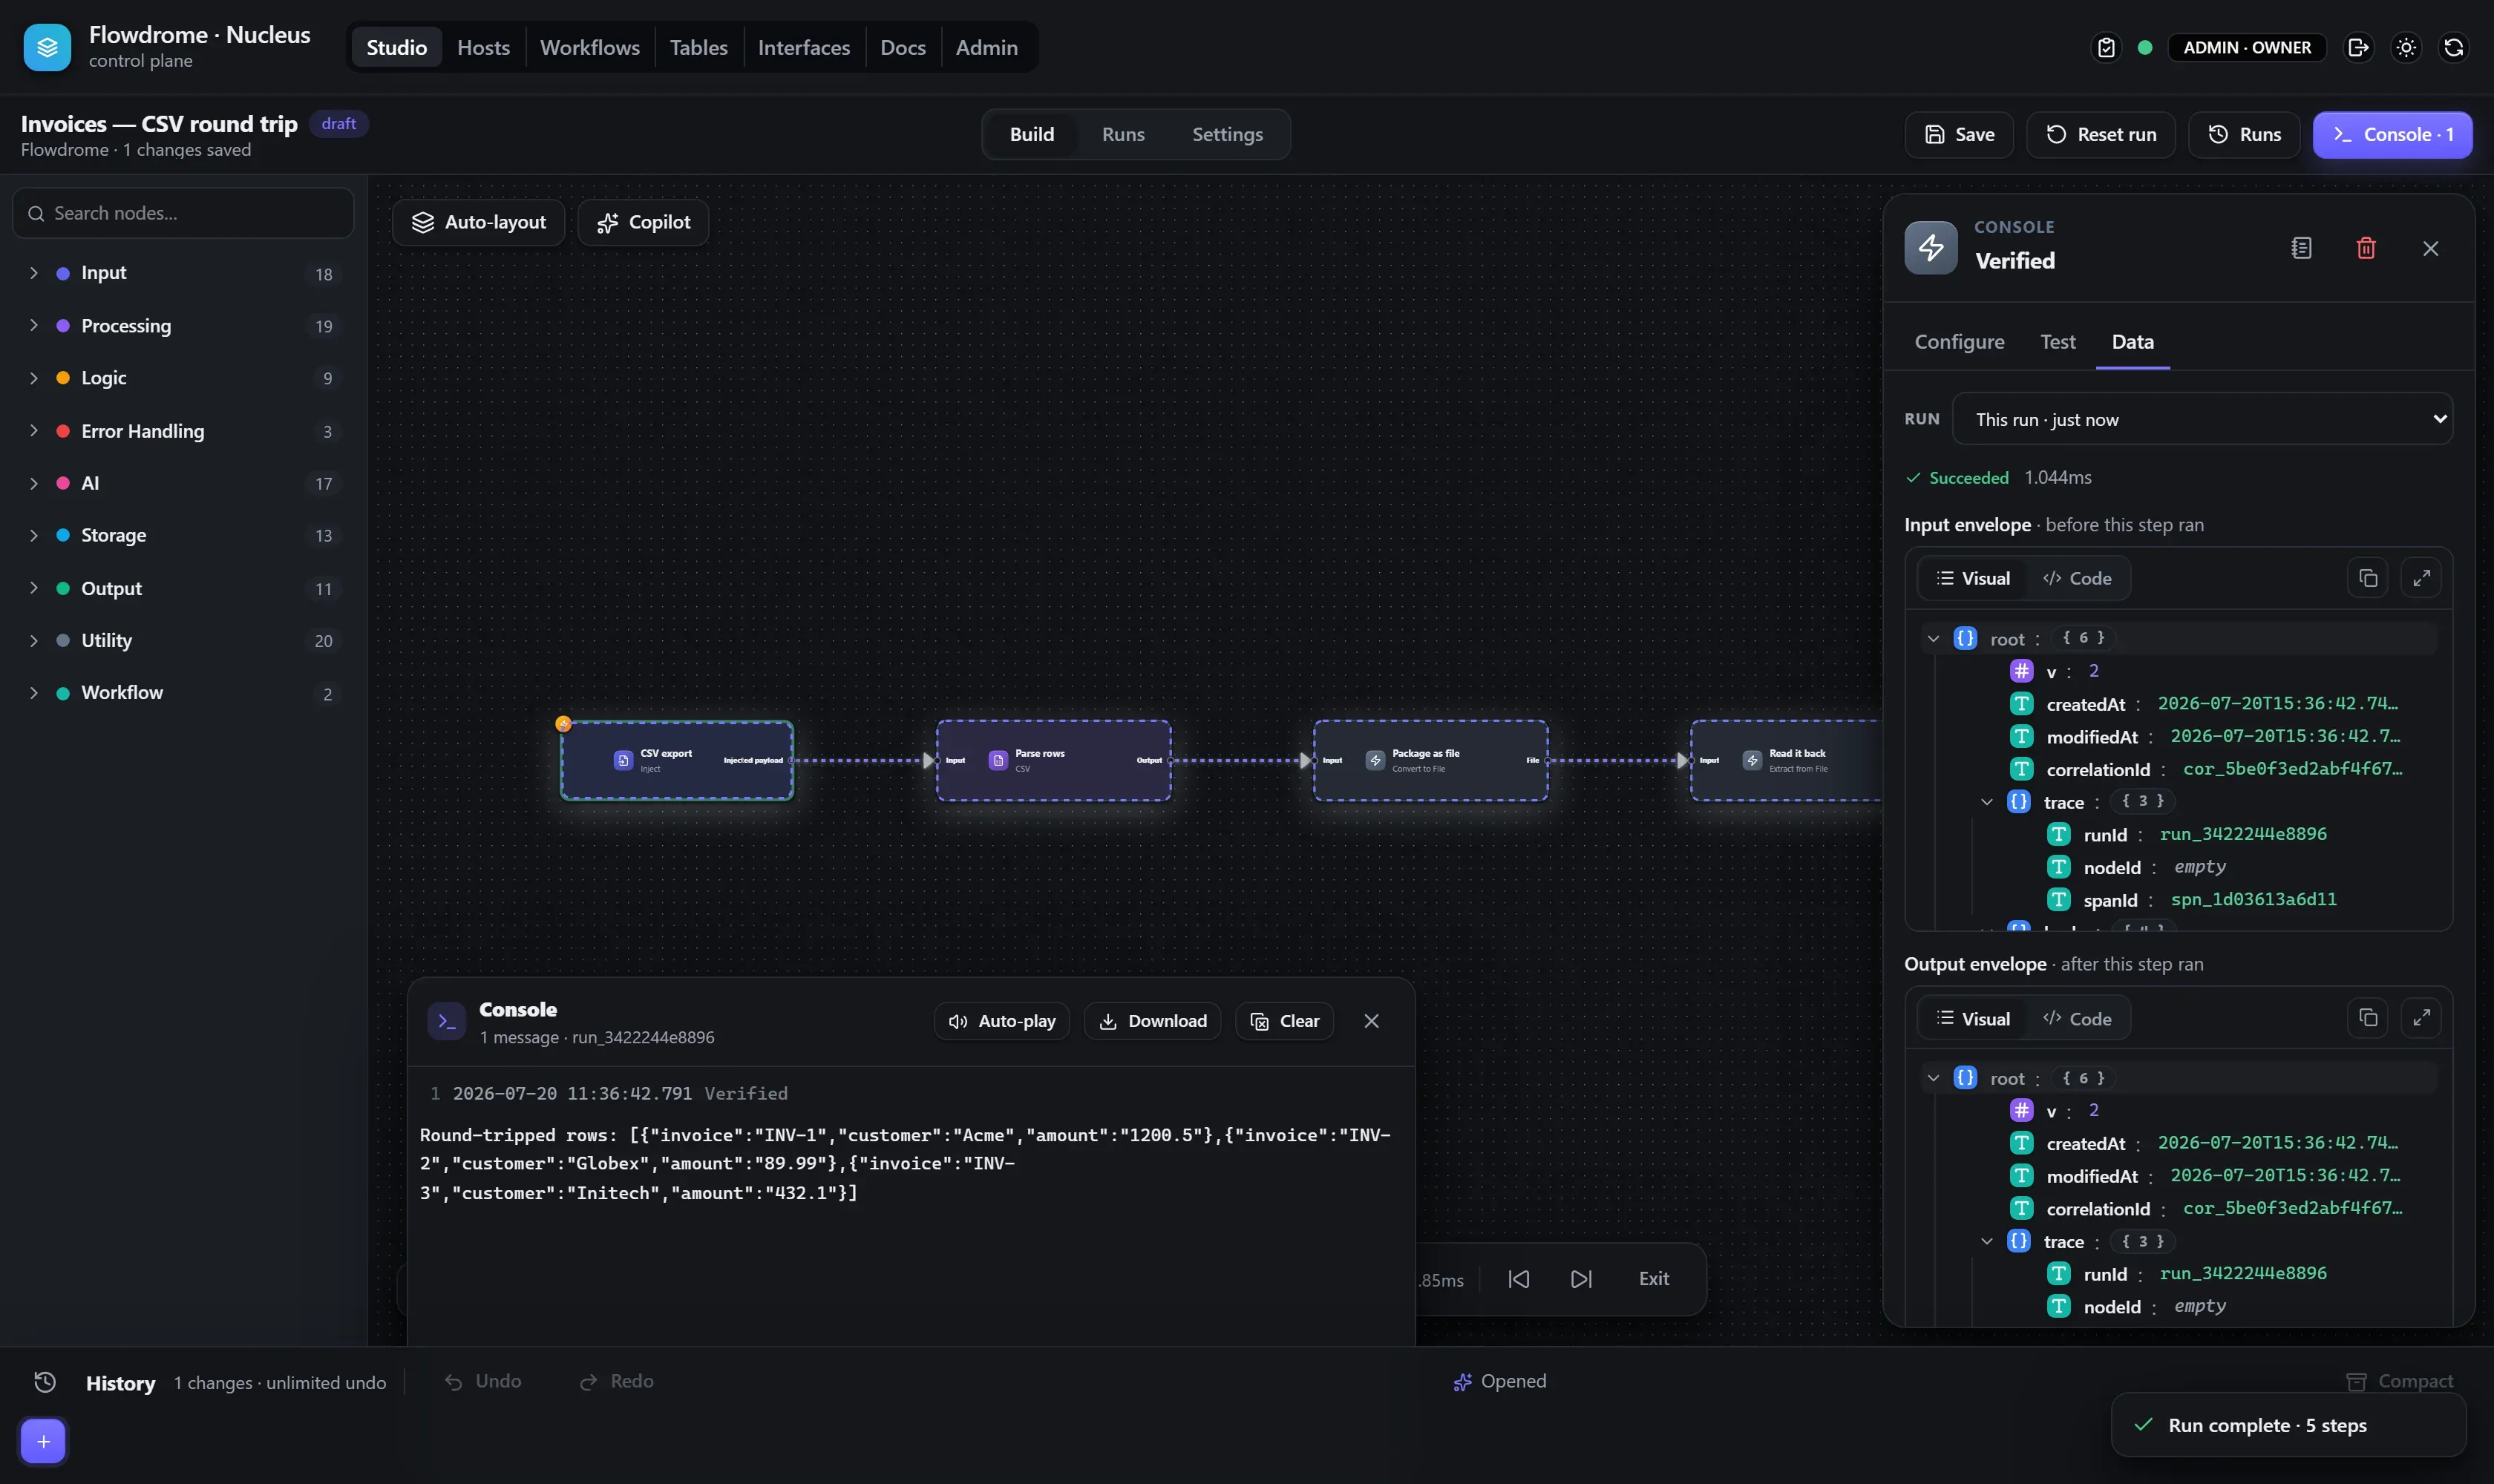Click the History clock icon
The height and width of the screenshot is (1484, 2494).
pos(45,1382)
